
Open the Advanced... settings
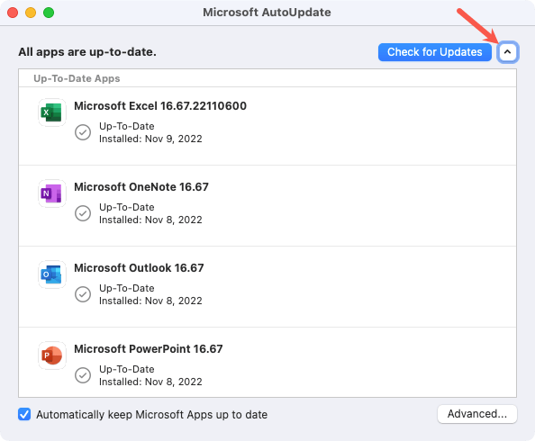tap(477, 414)
